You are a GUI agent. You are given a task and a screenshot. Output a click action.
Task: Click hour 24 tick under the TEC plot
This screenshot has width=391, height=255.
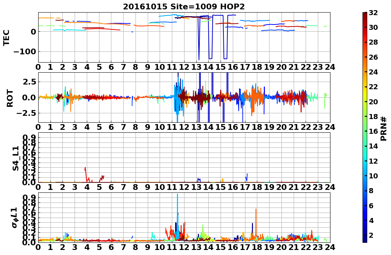point(330,67)
